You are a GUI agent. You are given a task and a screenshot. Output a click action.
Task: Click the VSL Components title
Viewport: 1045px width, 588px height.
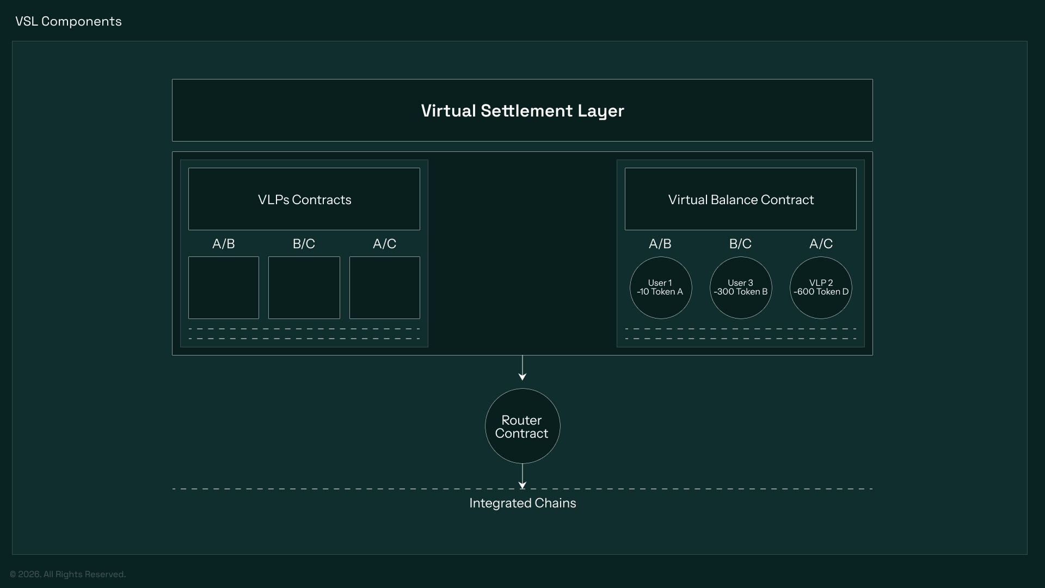[x=69, y=21]
